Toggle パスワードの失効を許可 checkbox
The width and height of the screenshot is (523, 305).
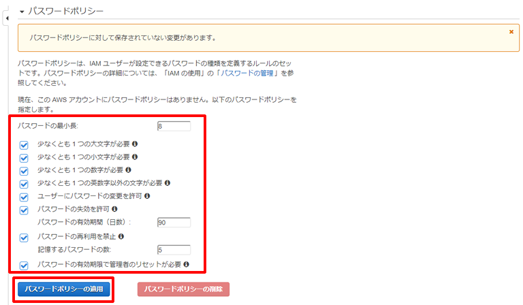pyautogui.click(x=24, y=210)
